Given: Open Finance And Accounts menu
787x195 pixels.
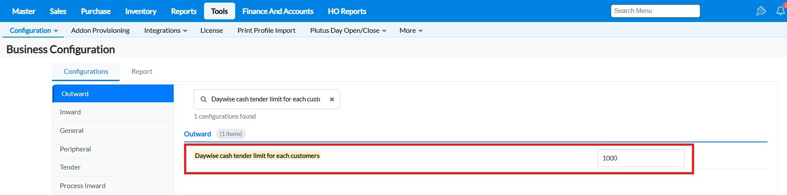Looking at the screenshot, I should (278, 11).
